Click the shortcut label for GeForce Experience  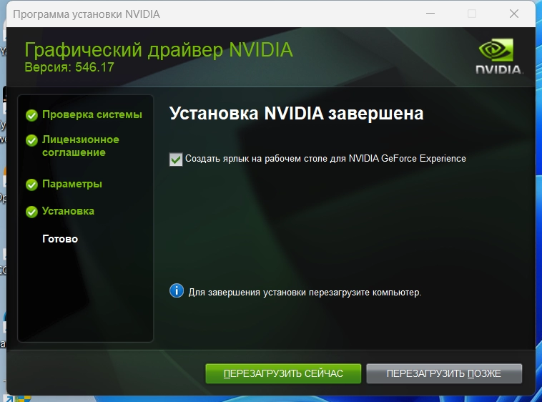325,159
